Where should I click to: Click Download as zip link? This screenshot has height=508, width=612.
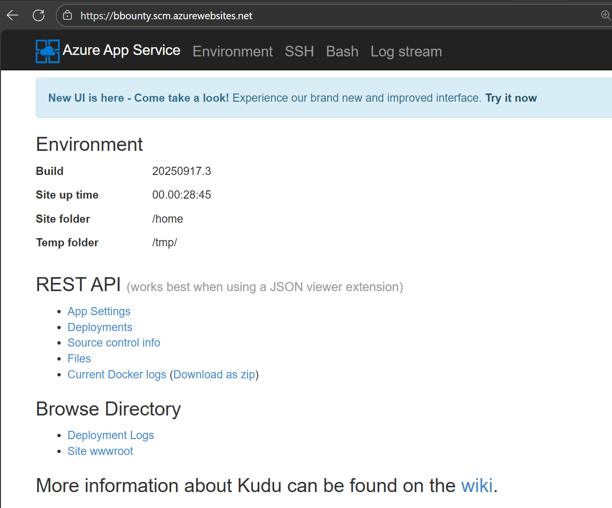click(x=214, y=374)
